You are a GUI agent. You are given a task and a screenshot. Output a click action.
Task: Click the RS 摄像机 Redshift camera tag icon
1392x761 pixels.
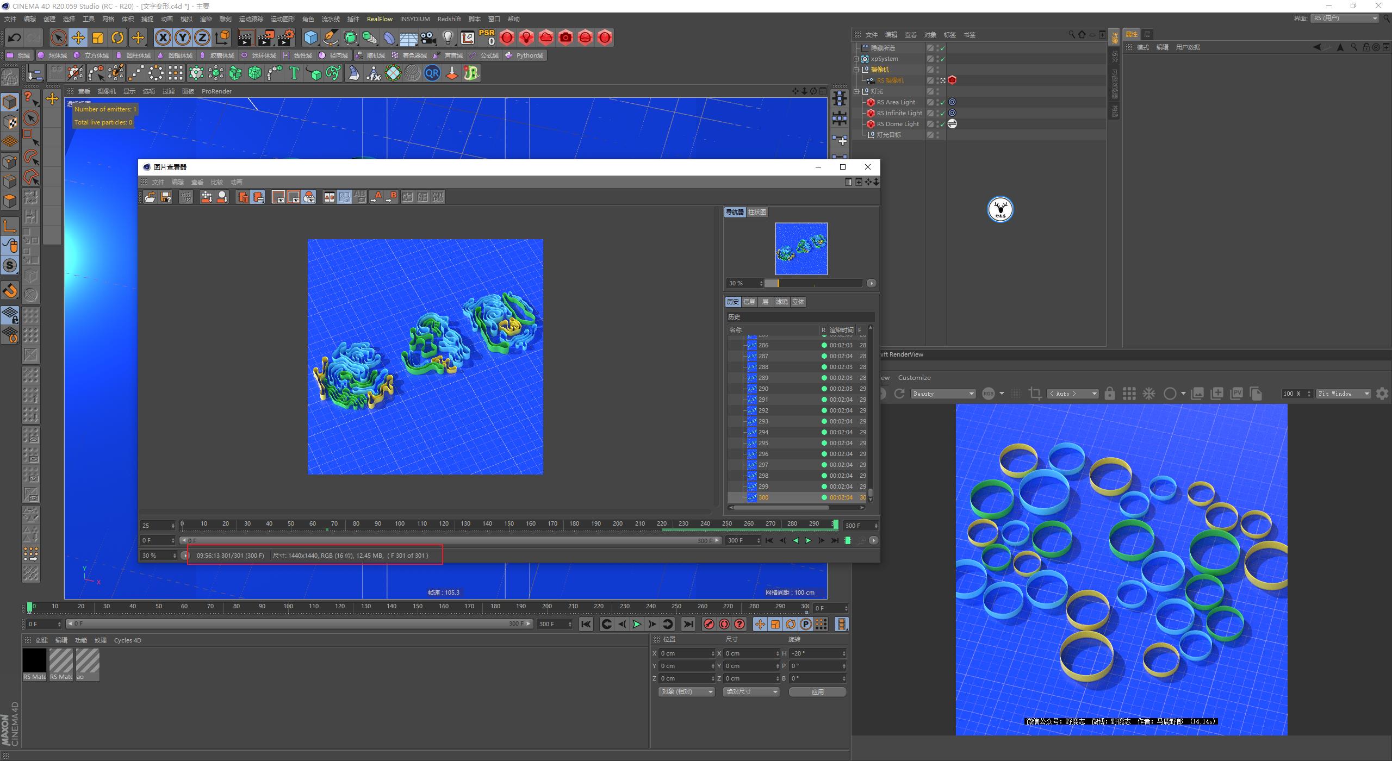[x=952, y=80]
